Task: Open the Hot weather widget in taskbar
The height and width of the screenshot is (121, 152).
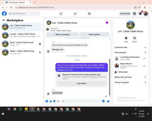Action: pyautogui.click(x=125, y=114)
